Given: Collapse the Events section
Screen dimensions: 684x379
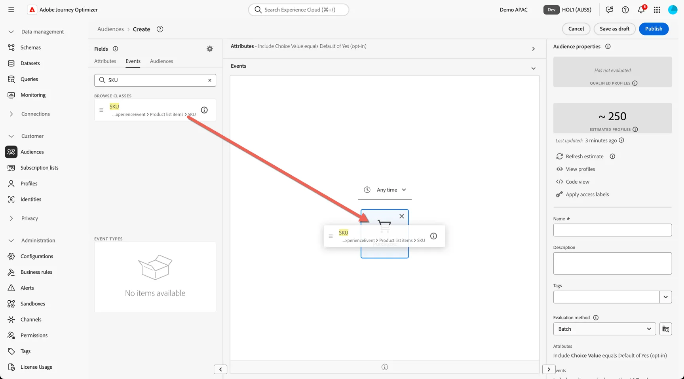Looking at the screenshot, I should 533,68.
